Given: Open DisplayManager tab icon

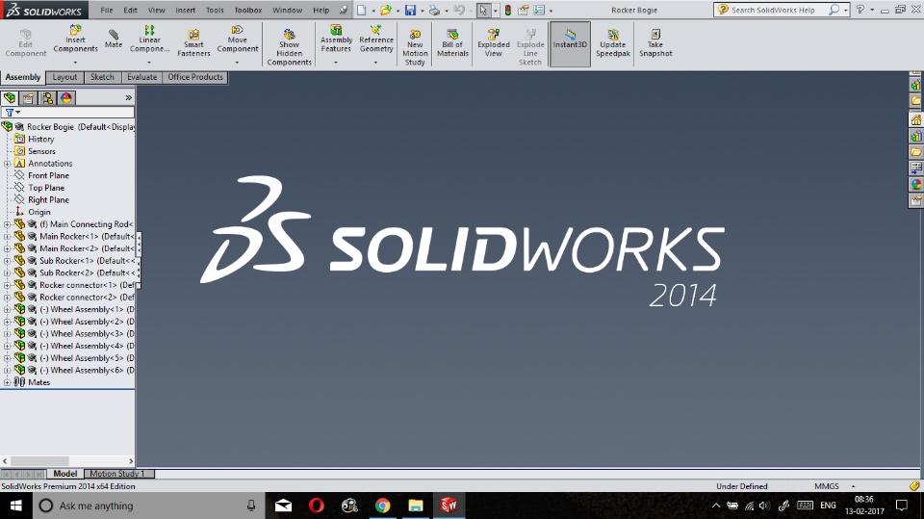Looking at the screenshot, I should click(66, 98).
